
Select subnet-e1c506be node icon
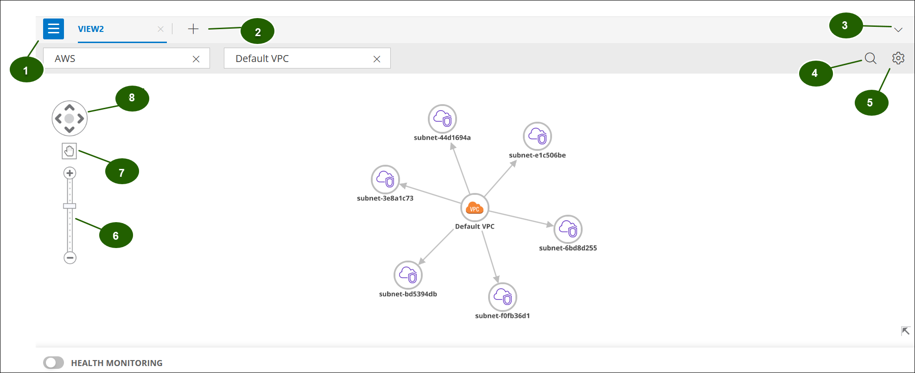pos(537,136)
